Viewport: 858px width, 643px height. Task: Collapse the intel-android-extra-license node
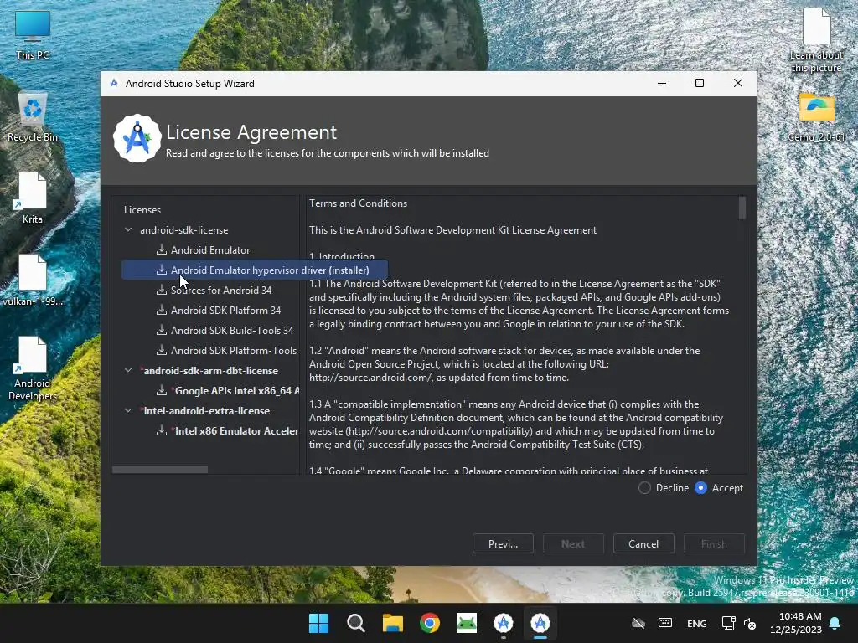(x=128, y=410)
